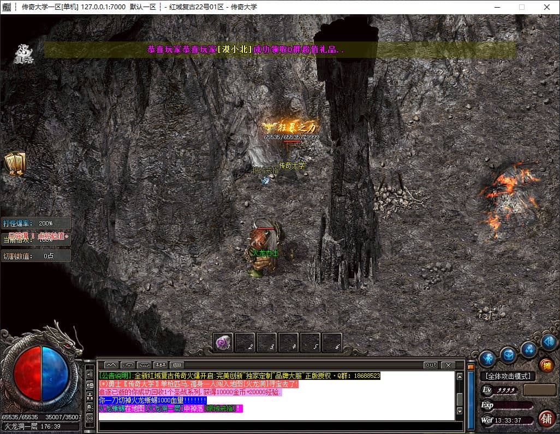Use the purple scroll in quick slot 1
The image size is (560, 434).
(x=223, y=343)
